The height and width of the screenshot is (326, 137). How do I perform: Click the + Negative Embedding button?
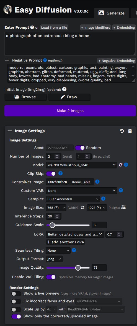tap(117, 60)
